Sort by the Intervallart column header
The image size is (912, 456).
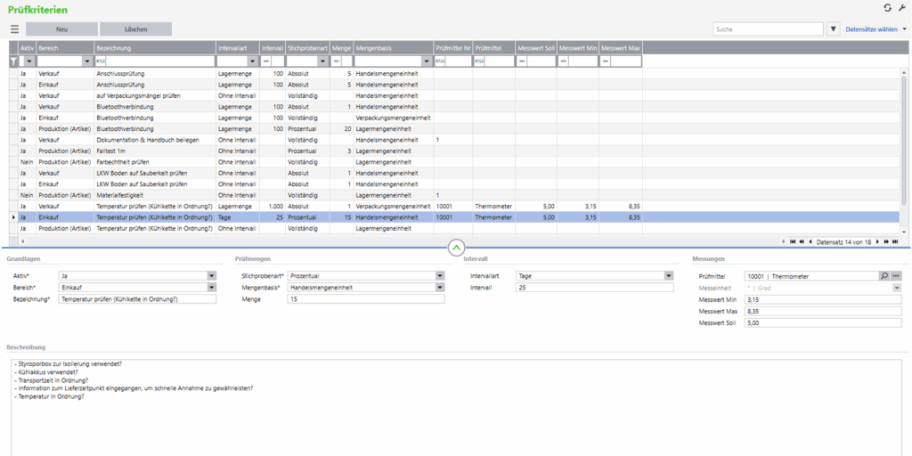[237, 48]
